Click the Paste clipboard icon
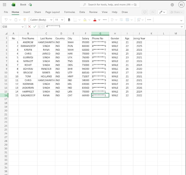The image size is (186, 175). (x=16, y=20)
